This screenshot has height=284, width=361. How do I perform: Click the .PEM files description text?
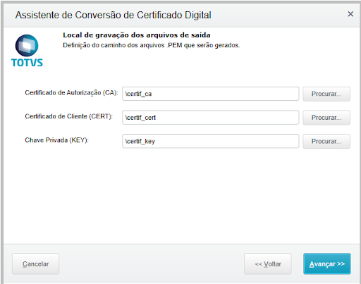click(x=152, y=45)
